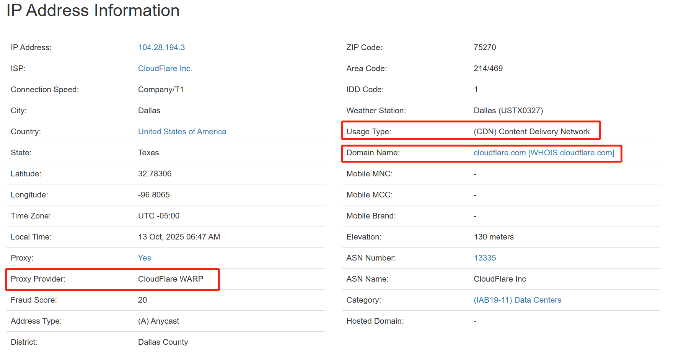The width and height of the screenshot is (676, 352).
Task: Click the Proxy "Yes" link
Action: click(144, 258)
